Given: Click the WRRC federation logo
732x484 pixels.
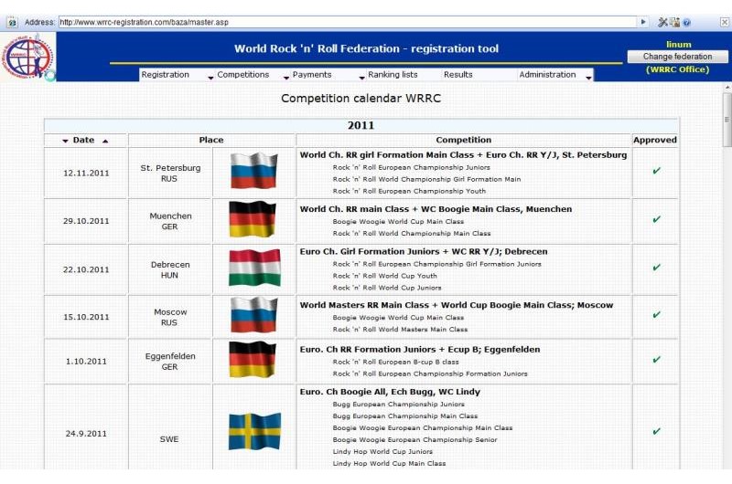Looking at the screenshot, I should 27,57.
